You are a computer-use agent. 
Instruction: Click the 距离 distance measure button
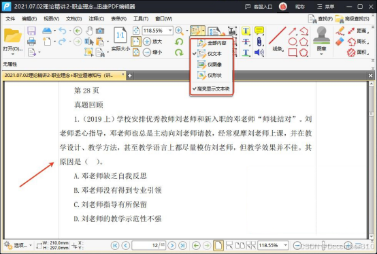point(358,31)
